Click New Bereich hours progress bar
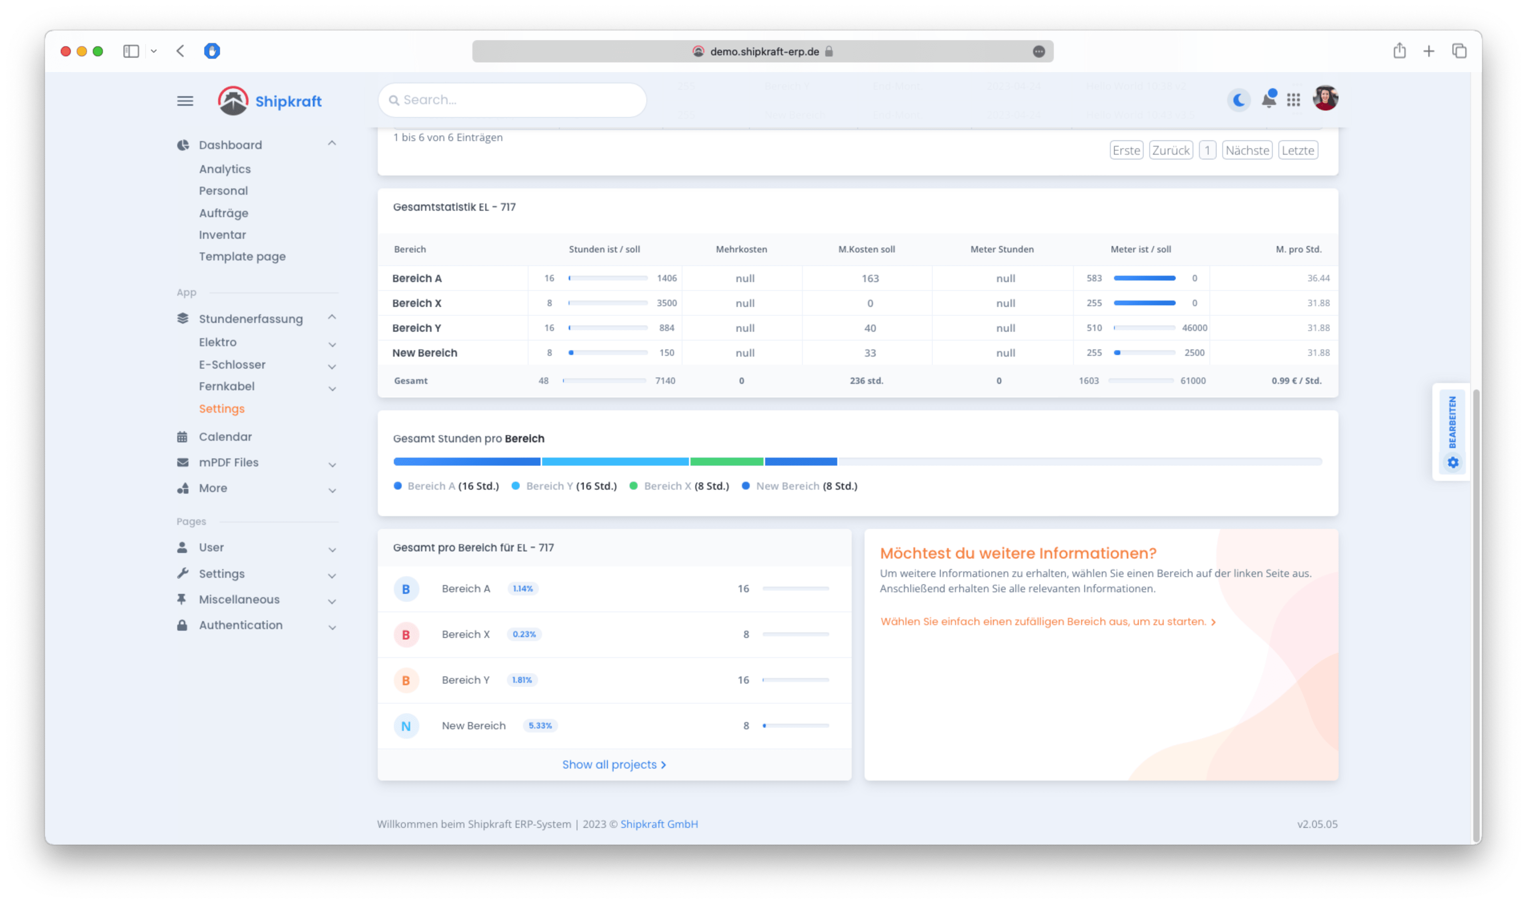This screenshot has height=904, width=1527. pyautogui.click(x=608, y=352)
